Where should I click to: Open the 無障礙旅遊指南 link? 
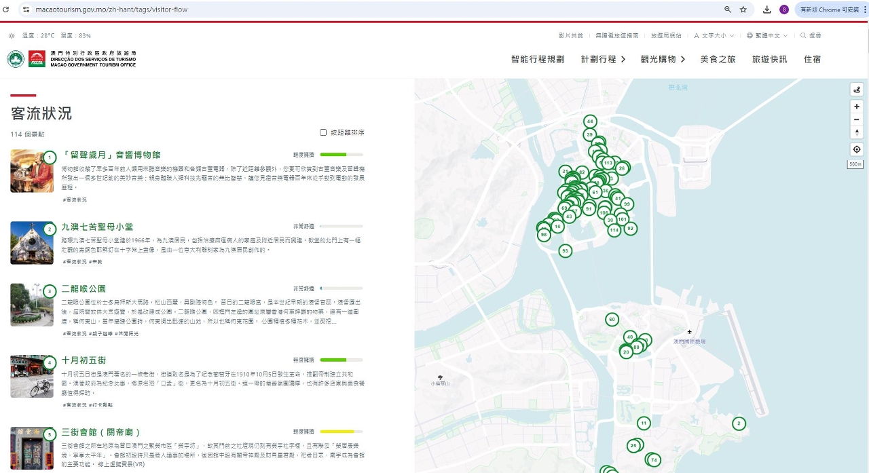[616, 35]
